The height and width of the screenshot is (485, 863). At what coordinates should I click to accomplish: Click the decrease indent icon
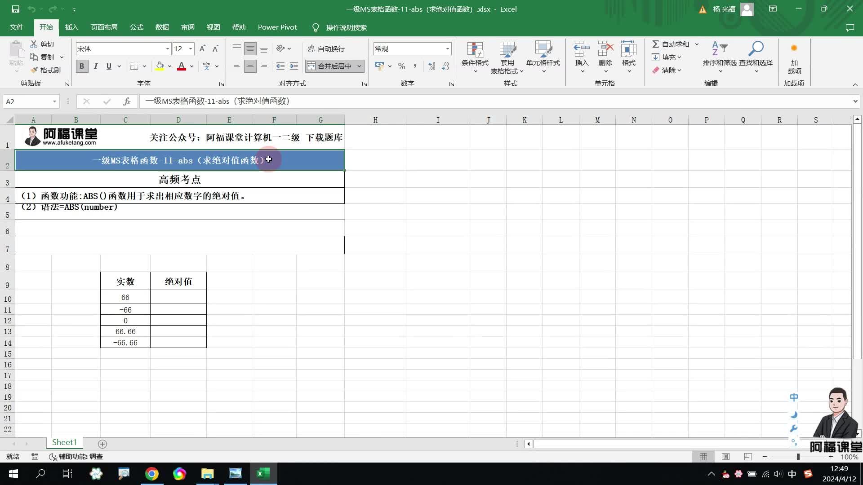tap(280, 66)
